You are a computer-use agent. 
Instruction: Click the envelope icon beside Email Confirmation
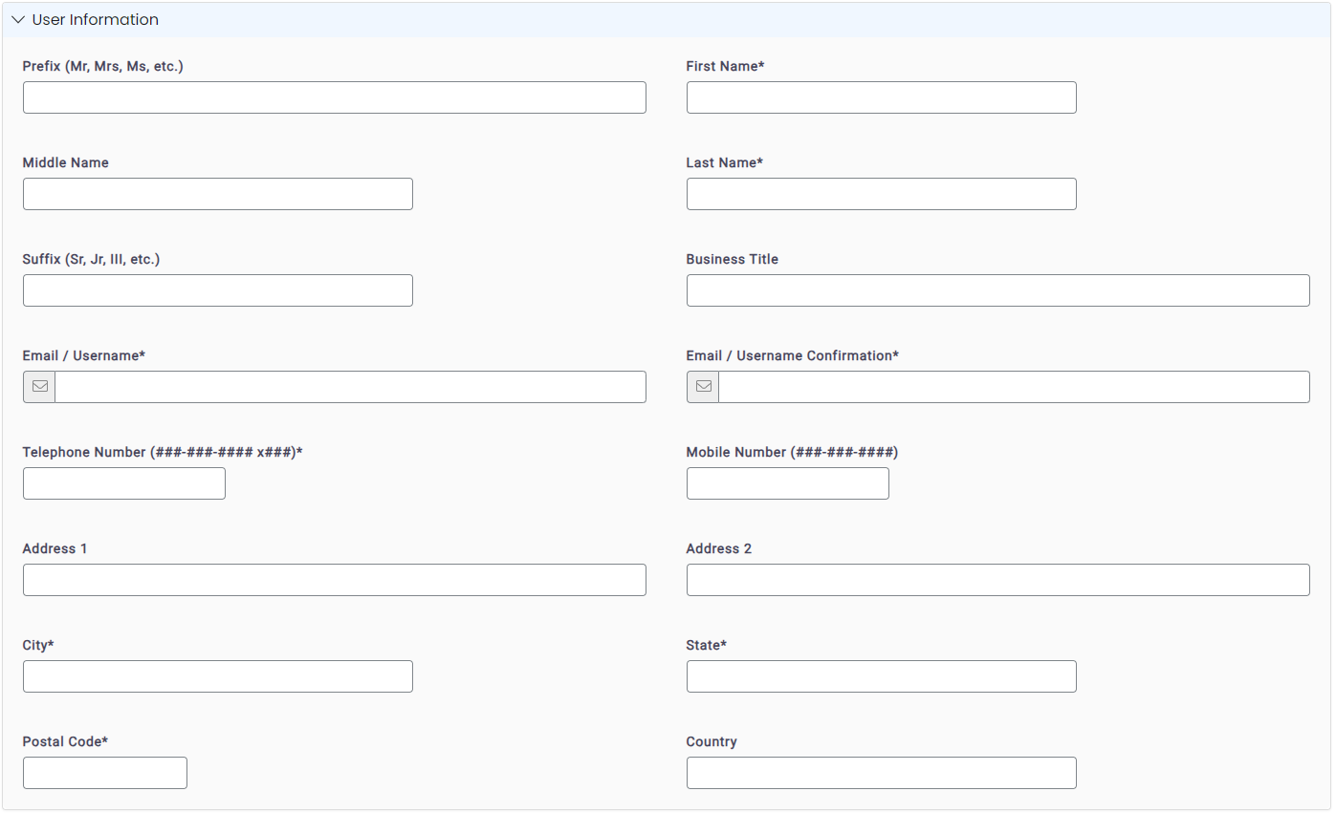click(702, 386)
